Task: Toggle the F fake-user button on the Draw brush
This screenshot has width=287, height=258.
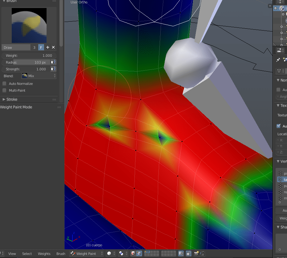Action: tap(41, 47)
